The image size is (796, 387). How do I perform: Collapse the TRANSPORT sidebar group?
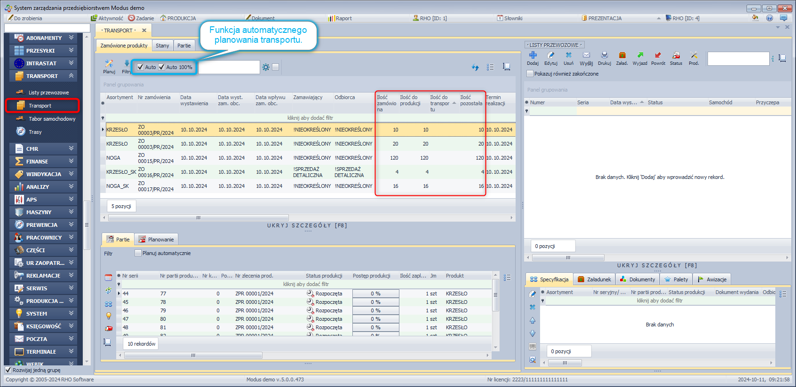pyautogui.click(x=71, y=76)
